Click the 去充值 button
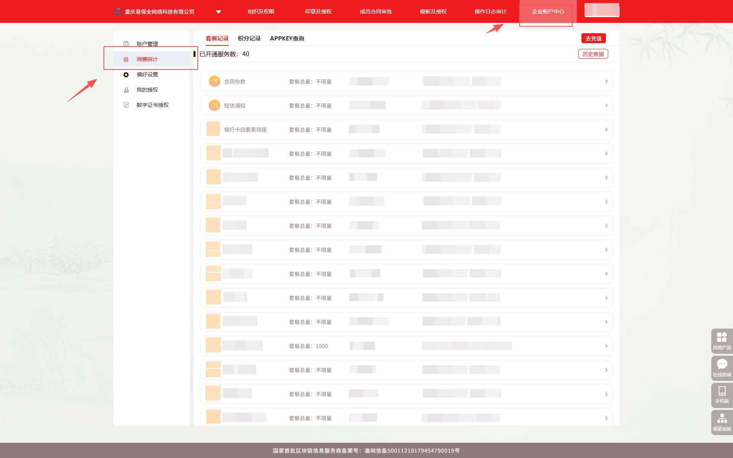Screen dimensions: 733x458 pos(593,39)
